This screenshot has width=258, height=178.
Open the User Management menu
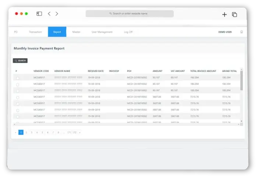click(102, 32)
